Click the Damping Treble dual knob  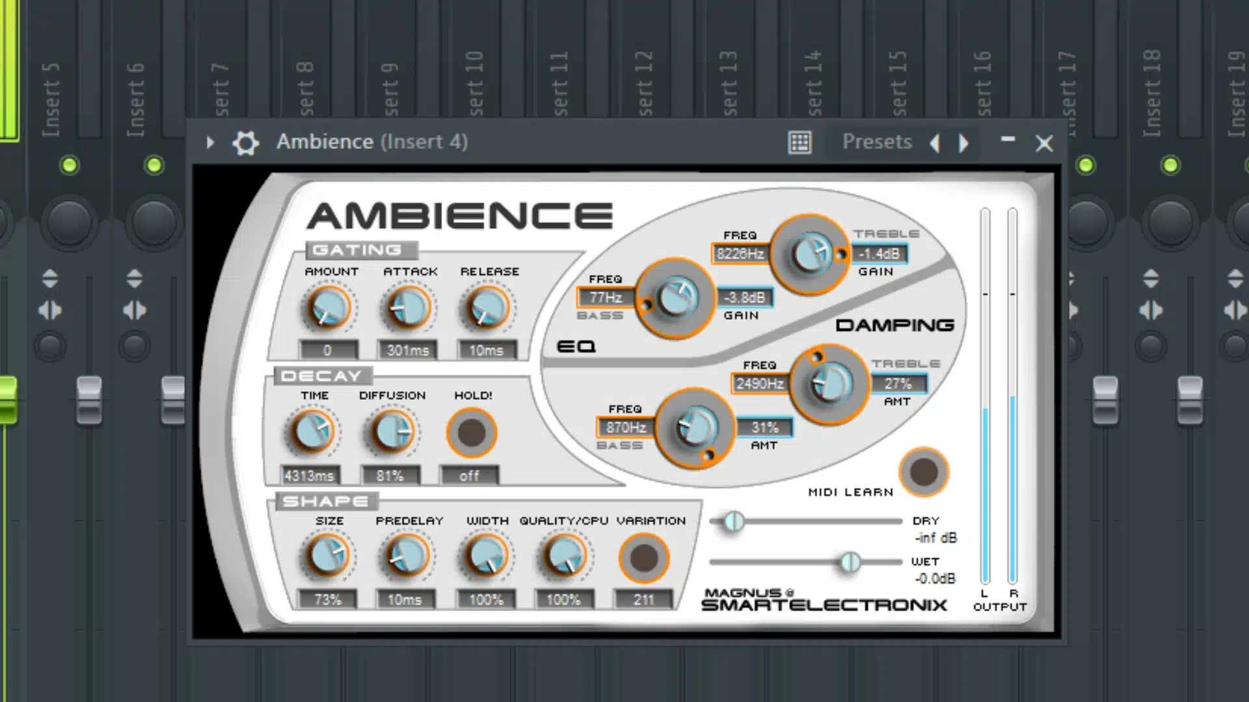[829, 383]
